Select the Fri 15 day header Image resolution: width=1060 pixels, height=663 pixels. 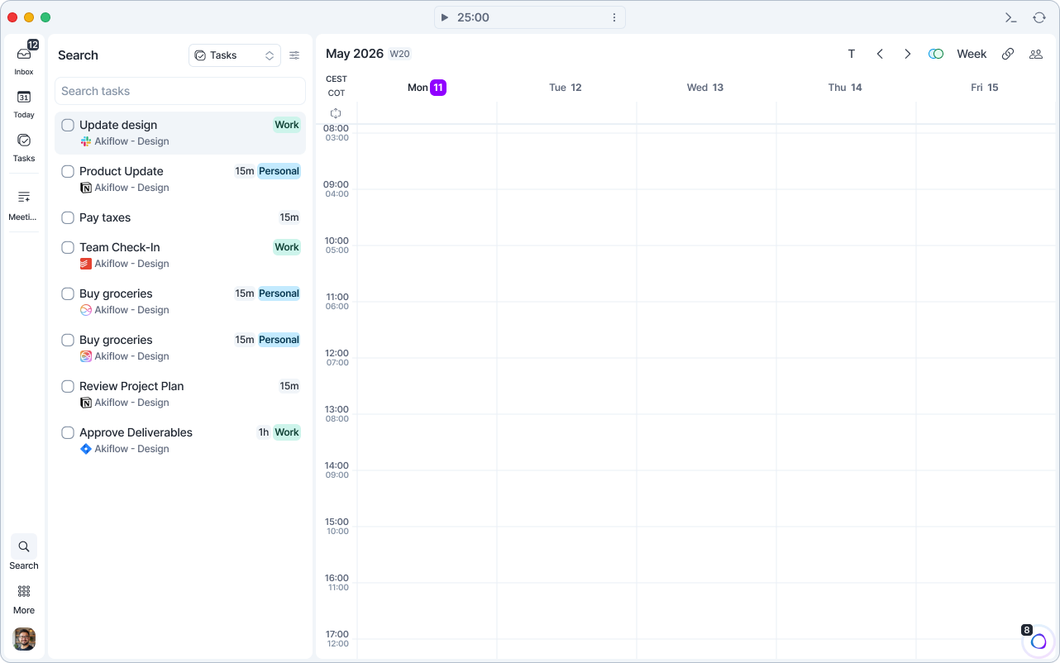click(985, 88)
